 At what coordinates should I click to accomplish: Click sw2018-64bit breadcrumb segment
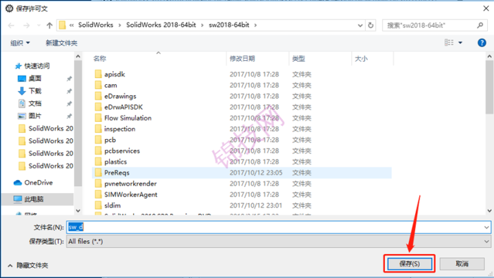(229, 25)
